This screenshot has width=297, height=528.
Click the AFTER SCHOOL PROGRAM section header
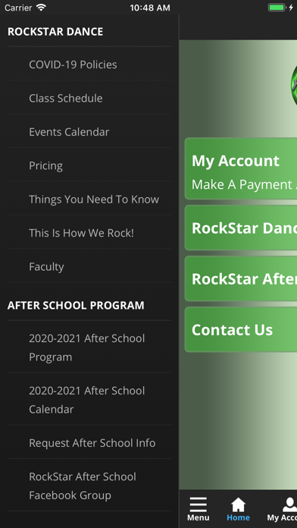coord(76,305)
